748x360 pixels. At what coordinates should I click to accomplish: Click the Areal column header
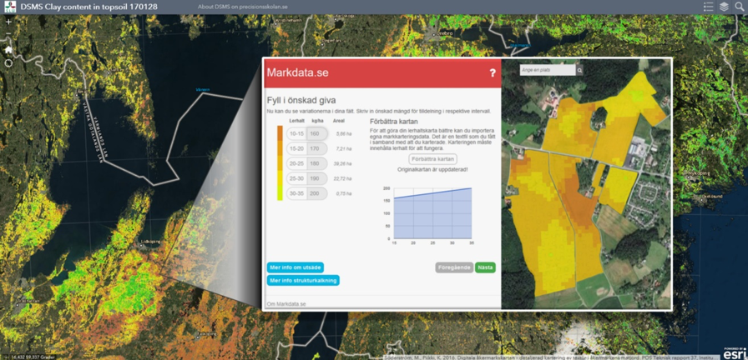pyautogui.click(x=339, y=121)
